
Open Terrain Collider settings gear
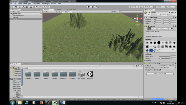tap(176, 64)
